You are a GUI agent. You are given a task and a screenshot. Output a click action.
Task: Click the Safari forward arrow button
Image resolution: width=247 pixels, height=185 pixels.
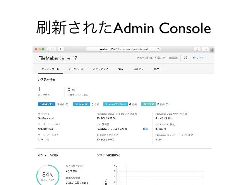pos(53,49)
